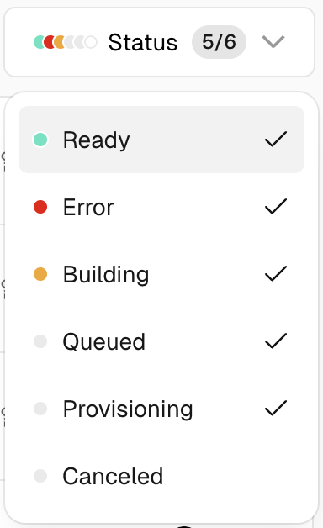Uncheck the Building status checkmark
The height and width of the screenshot is (528, 323).
pos(276,274)
